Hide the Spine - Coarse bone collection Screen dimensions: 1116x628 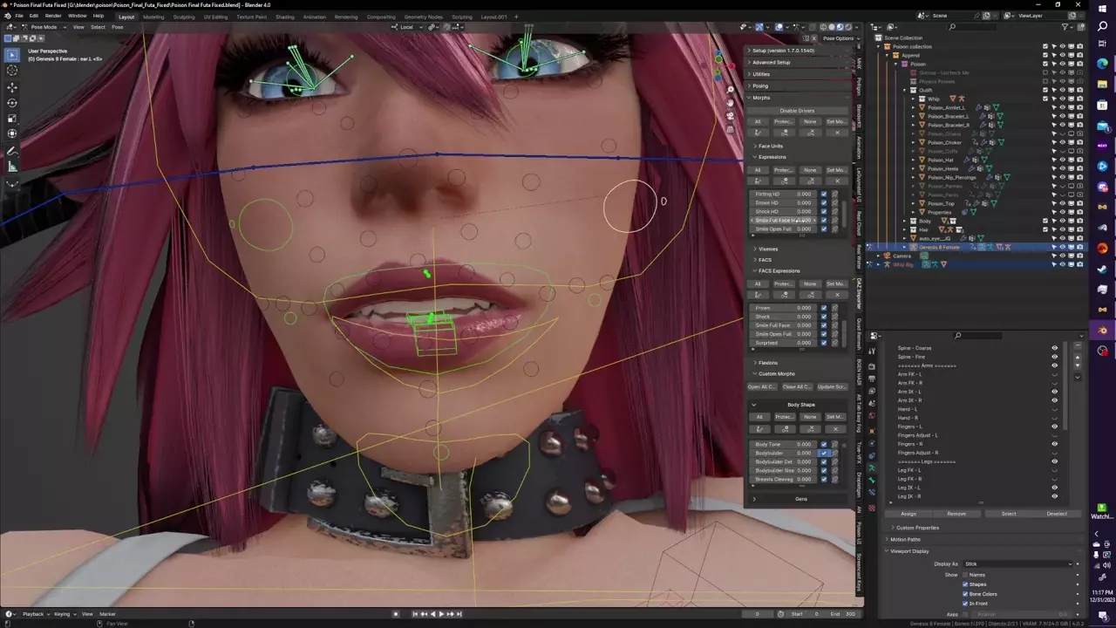(1054, 348)
